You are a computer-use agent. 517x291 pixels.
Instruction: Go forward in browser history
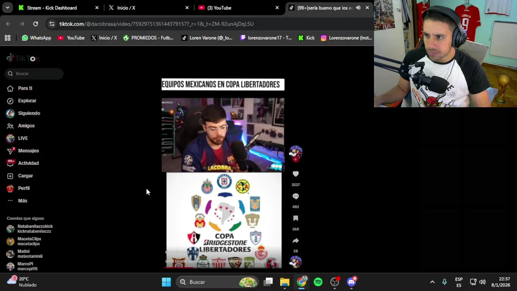pyautogui.click(x=22, y=24)
